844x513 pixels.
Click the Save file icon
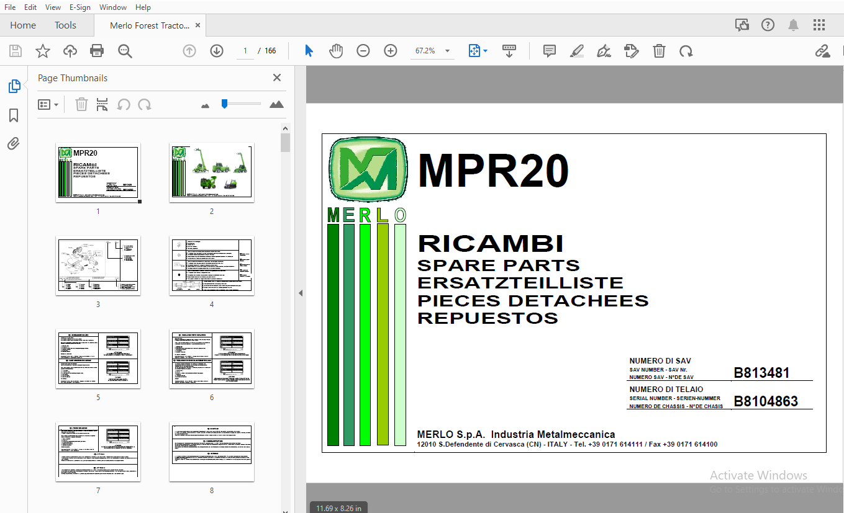coord(16,51)
